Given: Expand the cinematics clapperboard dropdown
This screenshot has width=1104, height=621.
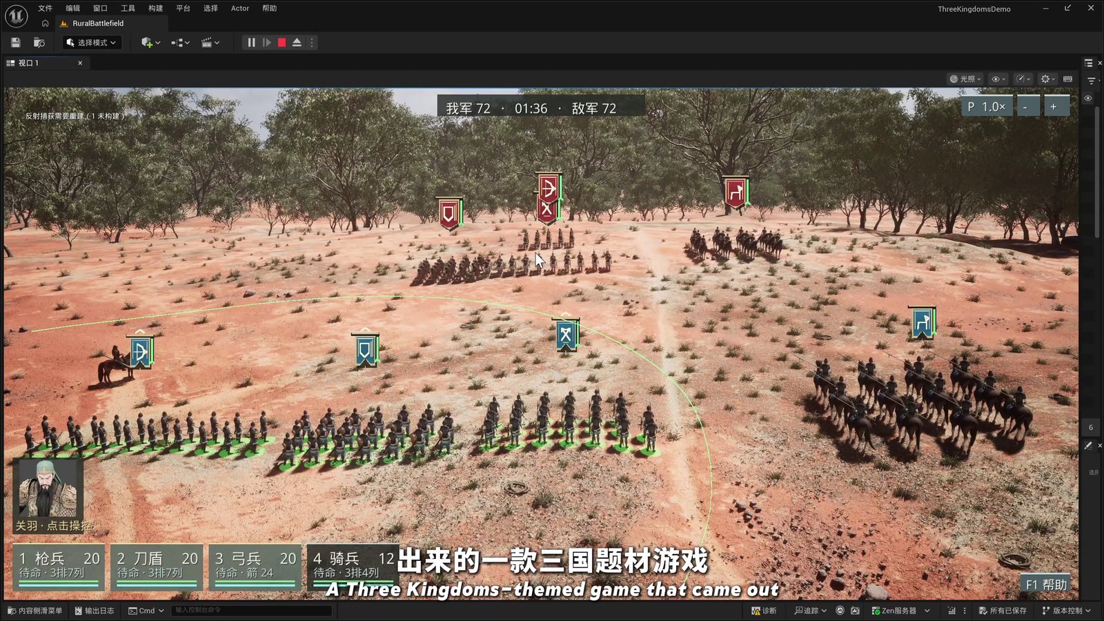Looking at the screenshot, I should pyautogui.click(x=210, y=43).
